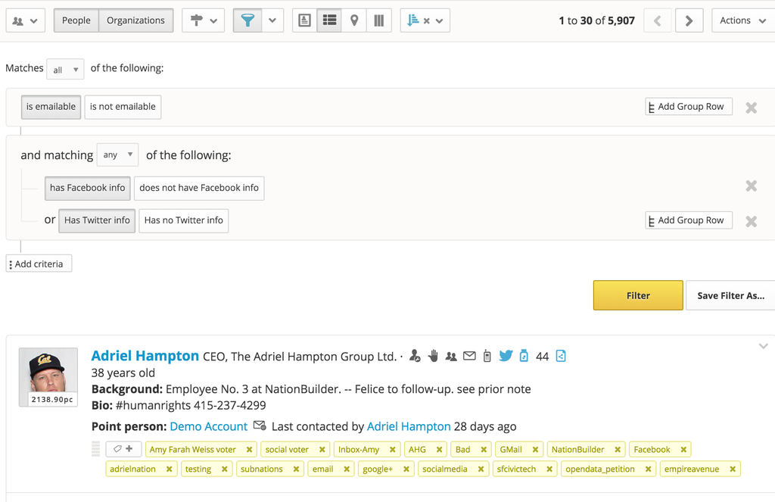Expand Adriel Hampton's row chevron
This screenshot has height=502, width=775.
coord(764,346)
